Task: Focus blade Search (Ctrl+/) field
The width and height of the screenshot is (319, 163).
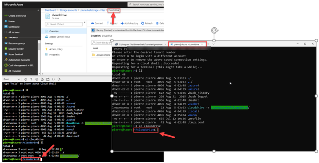Action: (64, 24)
